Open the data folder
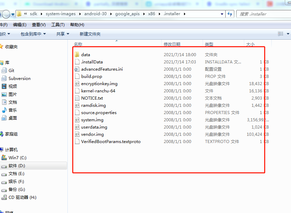Screen dimensions: 291x213 pos(85,54)
